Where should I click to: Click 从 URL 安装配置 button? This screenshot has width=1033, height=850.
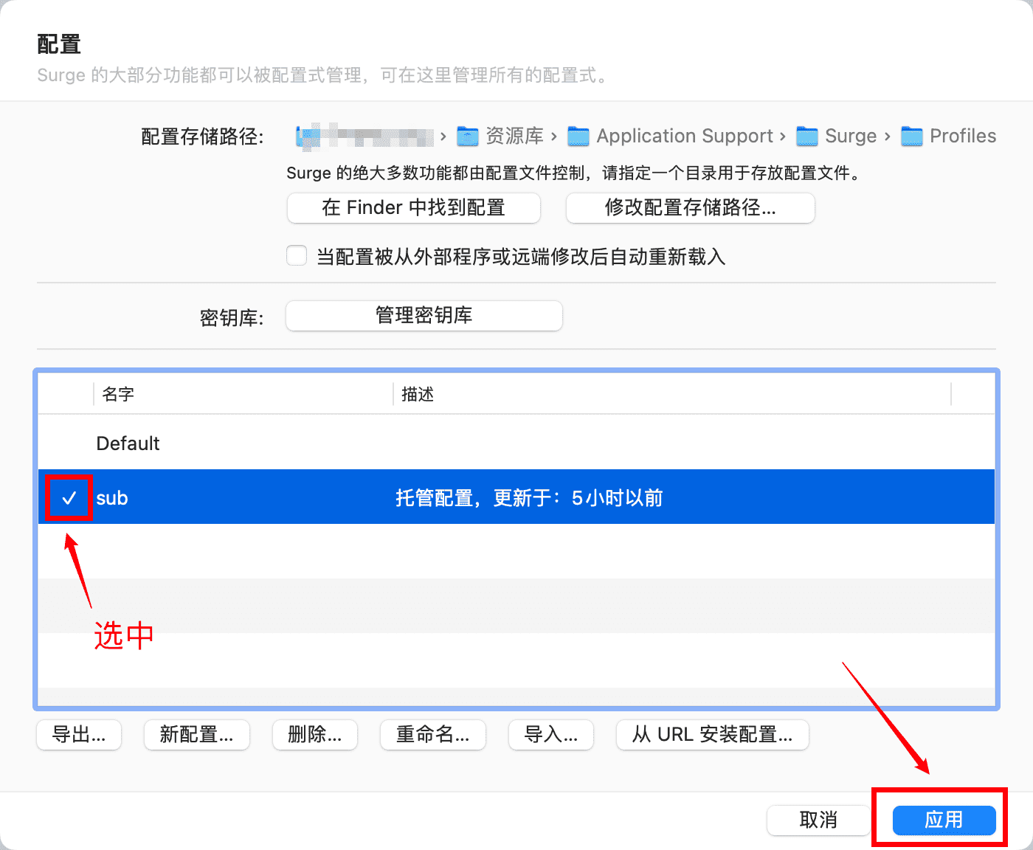point(713,735)
